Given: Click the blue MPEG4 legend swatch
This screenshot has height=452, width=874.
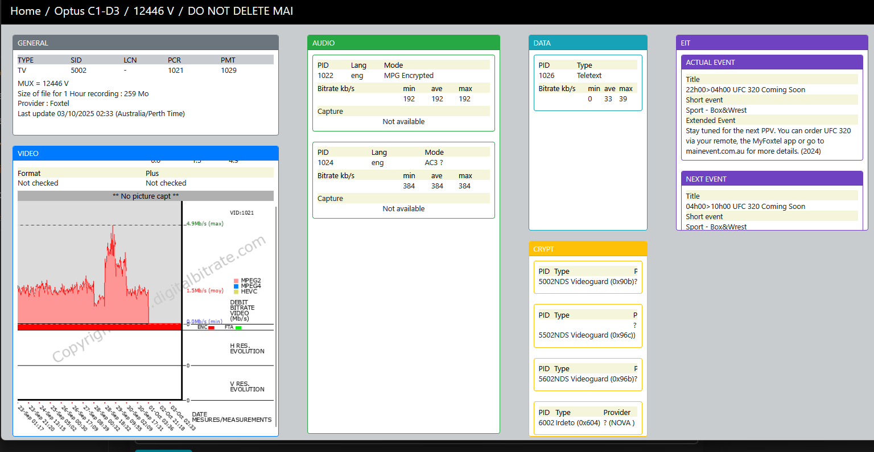Looking at the screenshot, I should coord(236,286).
